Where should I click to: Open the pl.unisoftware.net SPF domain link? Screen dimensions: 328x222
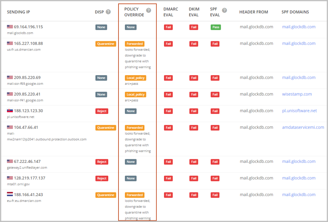pos(299,111)
